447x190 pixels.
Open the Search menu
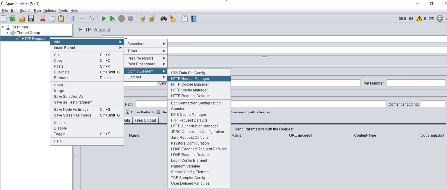tap(25, 11)
